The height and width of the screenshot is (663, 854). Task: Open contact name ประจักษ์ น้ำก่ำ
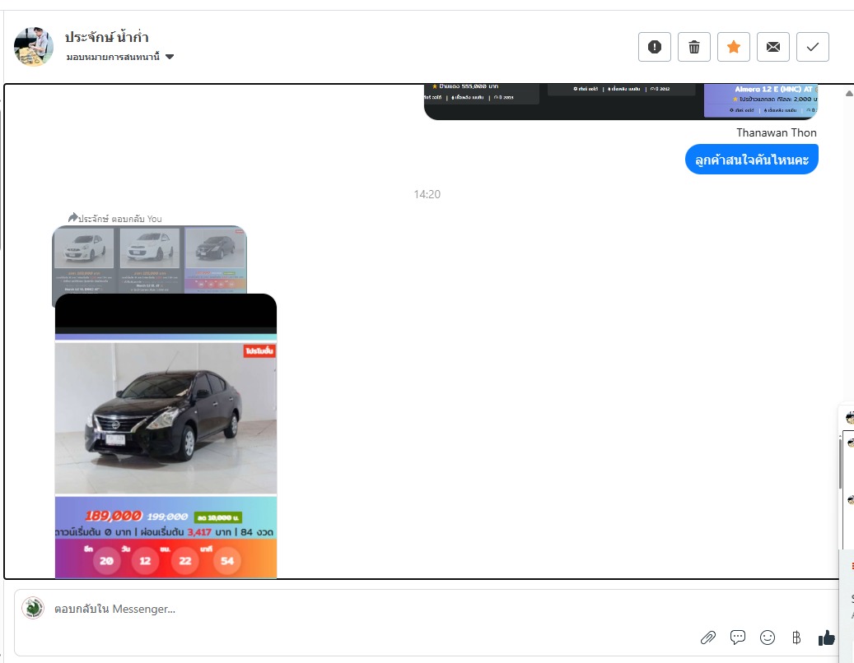pos(107,37)
